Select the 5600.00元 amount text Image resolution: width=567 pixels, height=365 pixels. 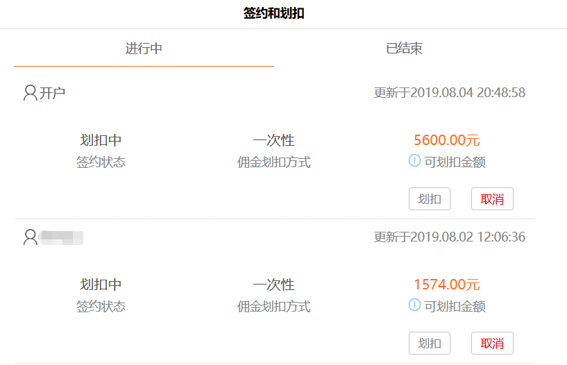(x=447, y=140)
